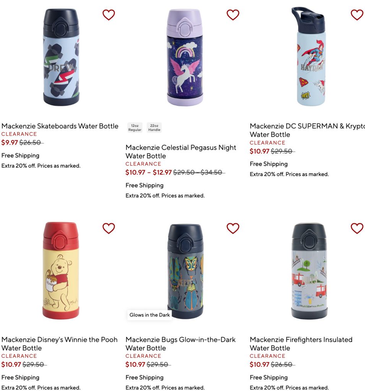
Task: Save the DC Superman bottle via heart icon
Action: pos(357,15)
